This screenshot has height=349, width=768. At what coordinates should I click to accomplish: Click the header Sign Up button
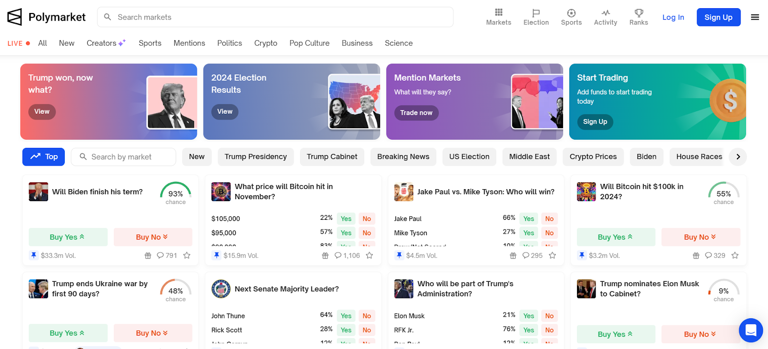point(718,17)
